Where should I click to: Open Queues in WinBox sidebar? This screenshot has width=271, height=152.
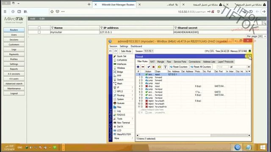[120, 103]
